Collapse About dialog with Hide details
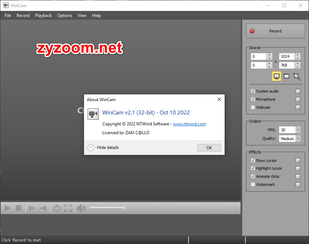Viewport: 309px width, 244px height. pos(103,148)
